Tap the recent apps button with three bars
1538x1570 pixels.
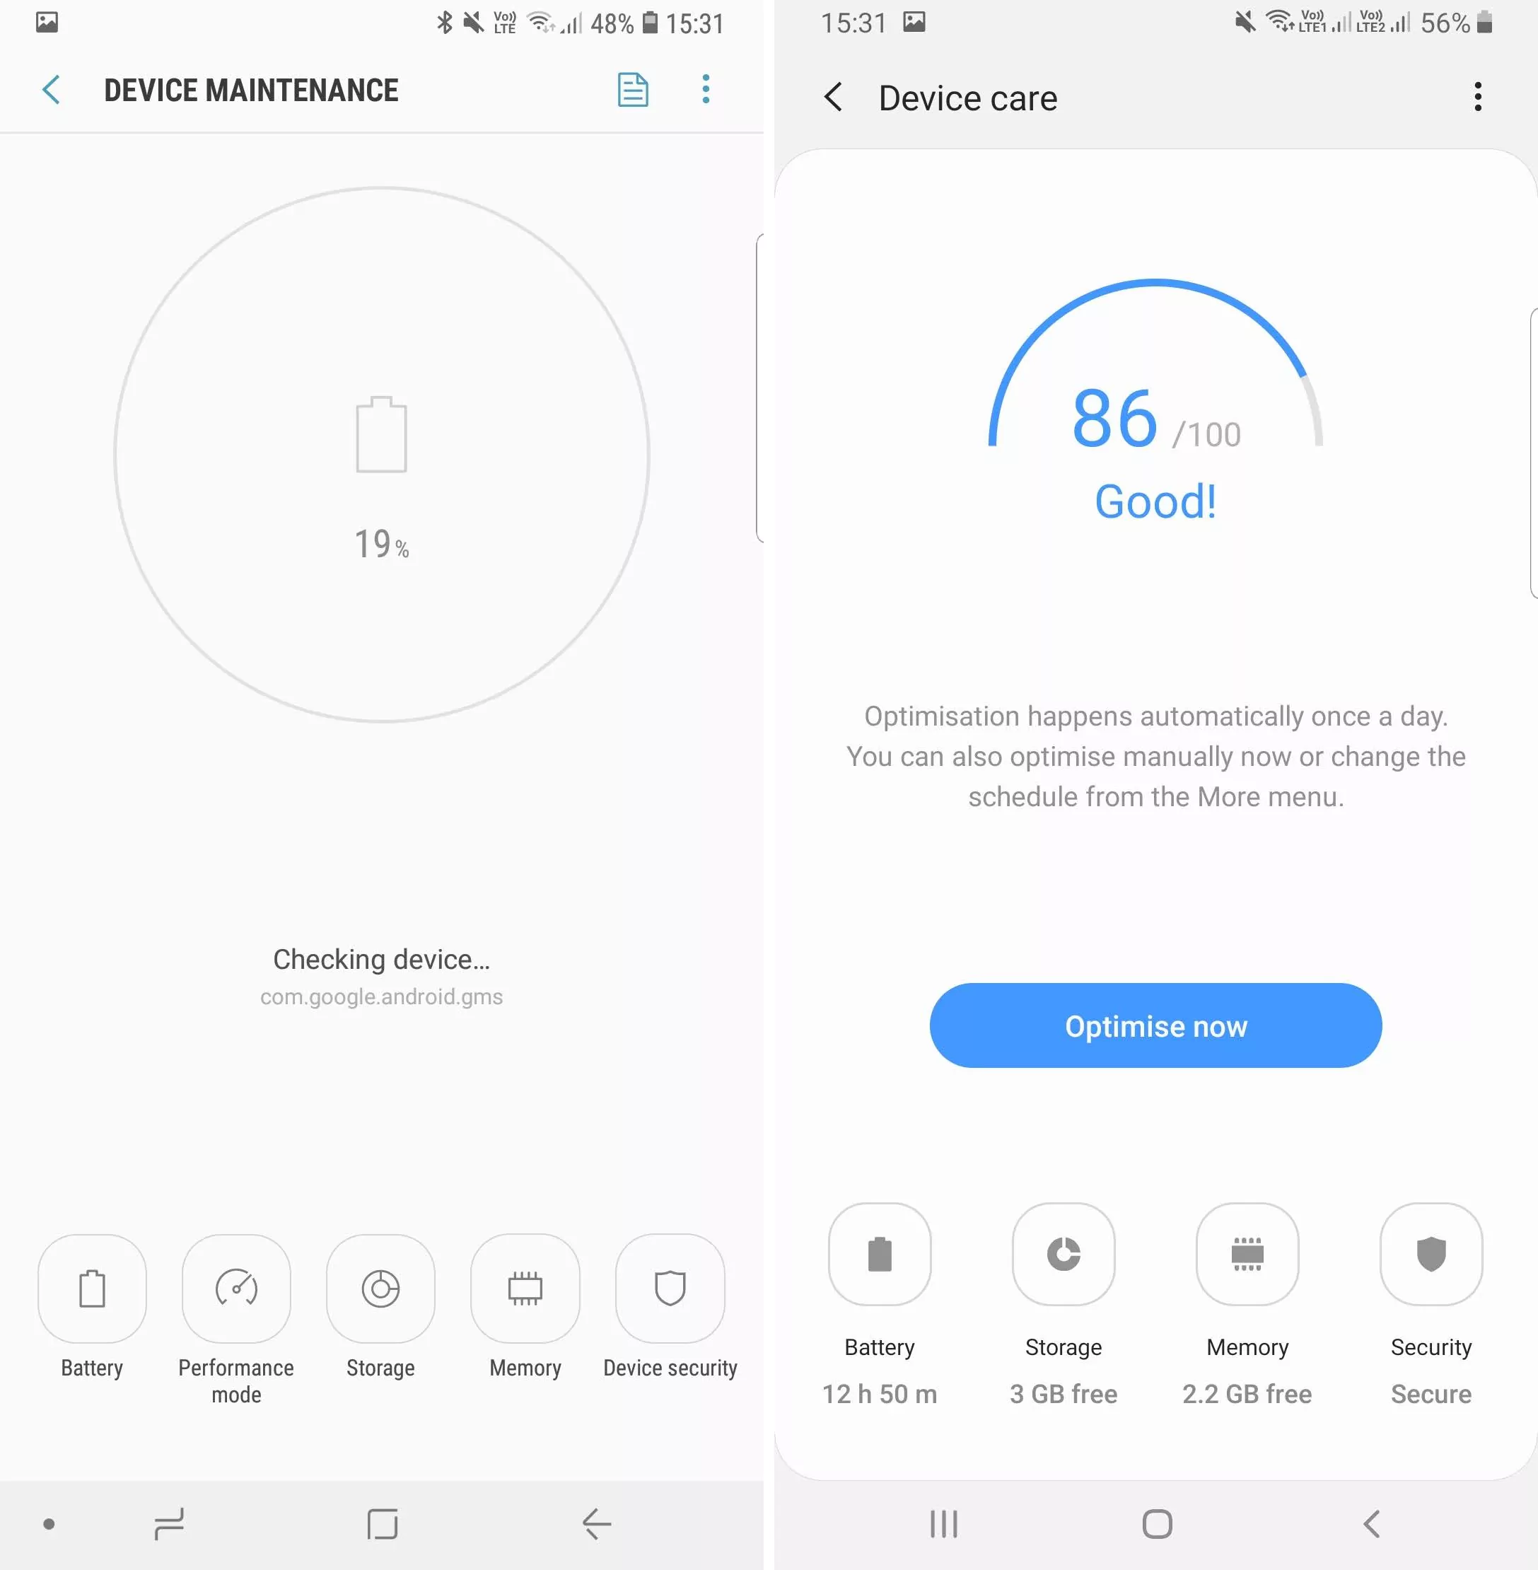[943, 1524]
